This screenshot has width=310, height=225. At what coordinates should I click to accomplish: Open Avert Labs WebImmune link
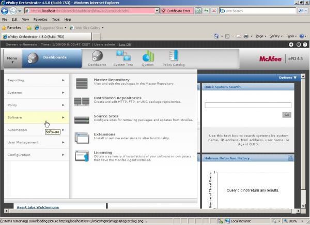point(38,207)
